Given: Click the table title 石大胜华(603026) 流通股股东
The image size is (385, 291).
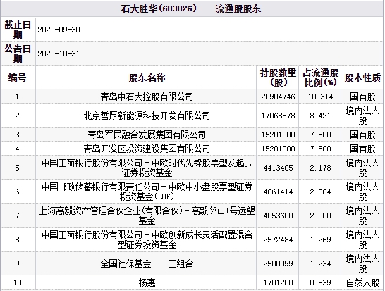Looking at the screenshot, I should click(x=191, y=9).
